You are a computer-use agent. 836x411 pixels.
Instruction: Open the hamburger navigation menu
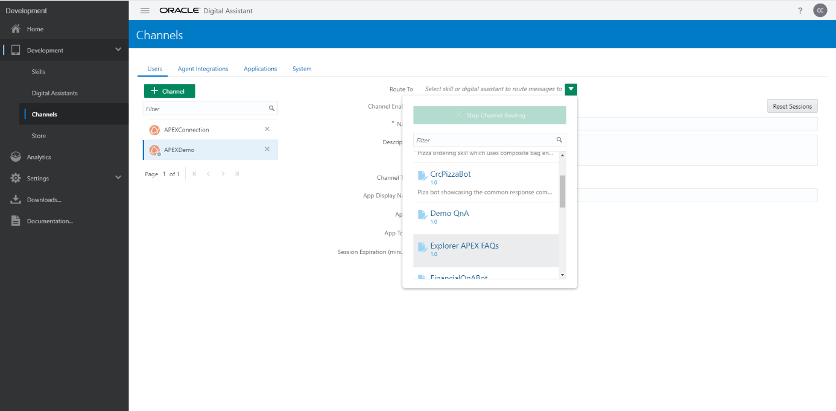click(x=145, y=11)
